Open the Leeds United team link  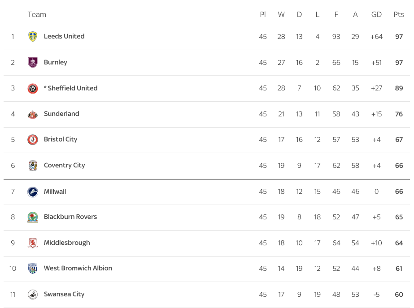tap(64, 36)
